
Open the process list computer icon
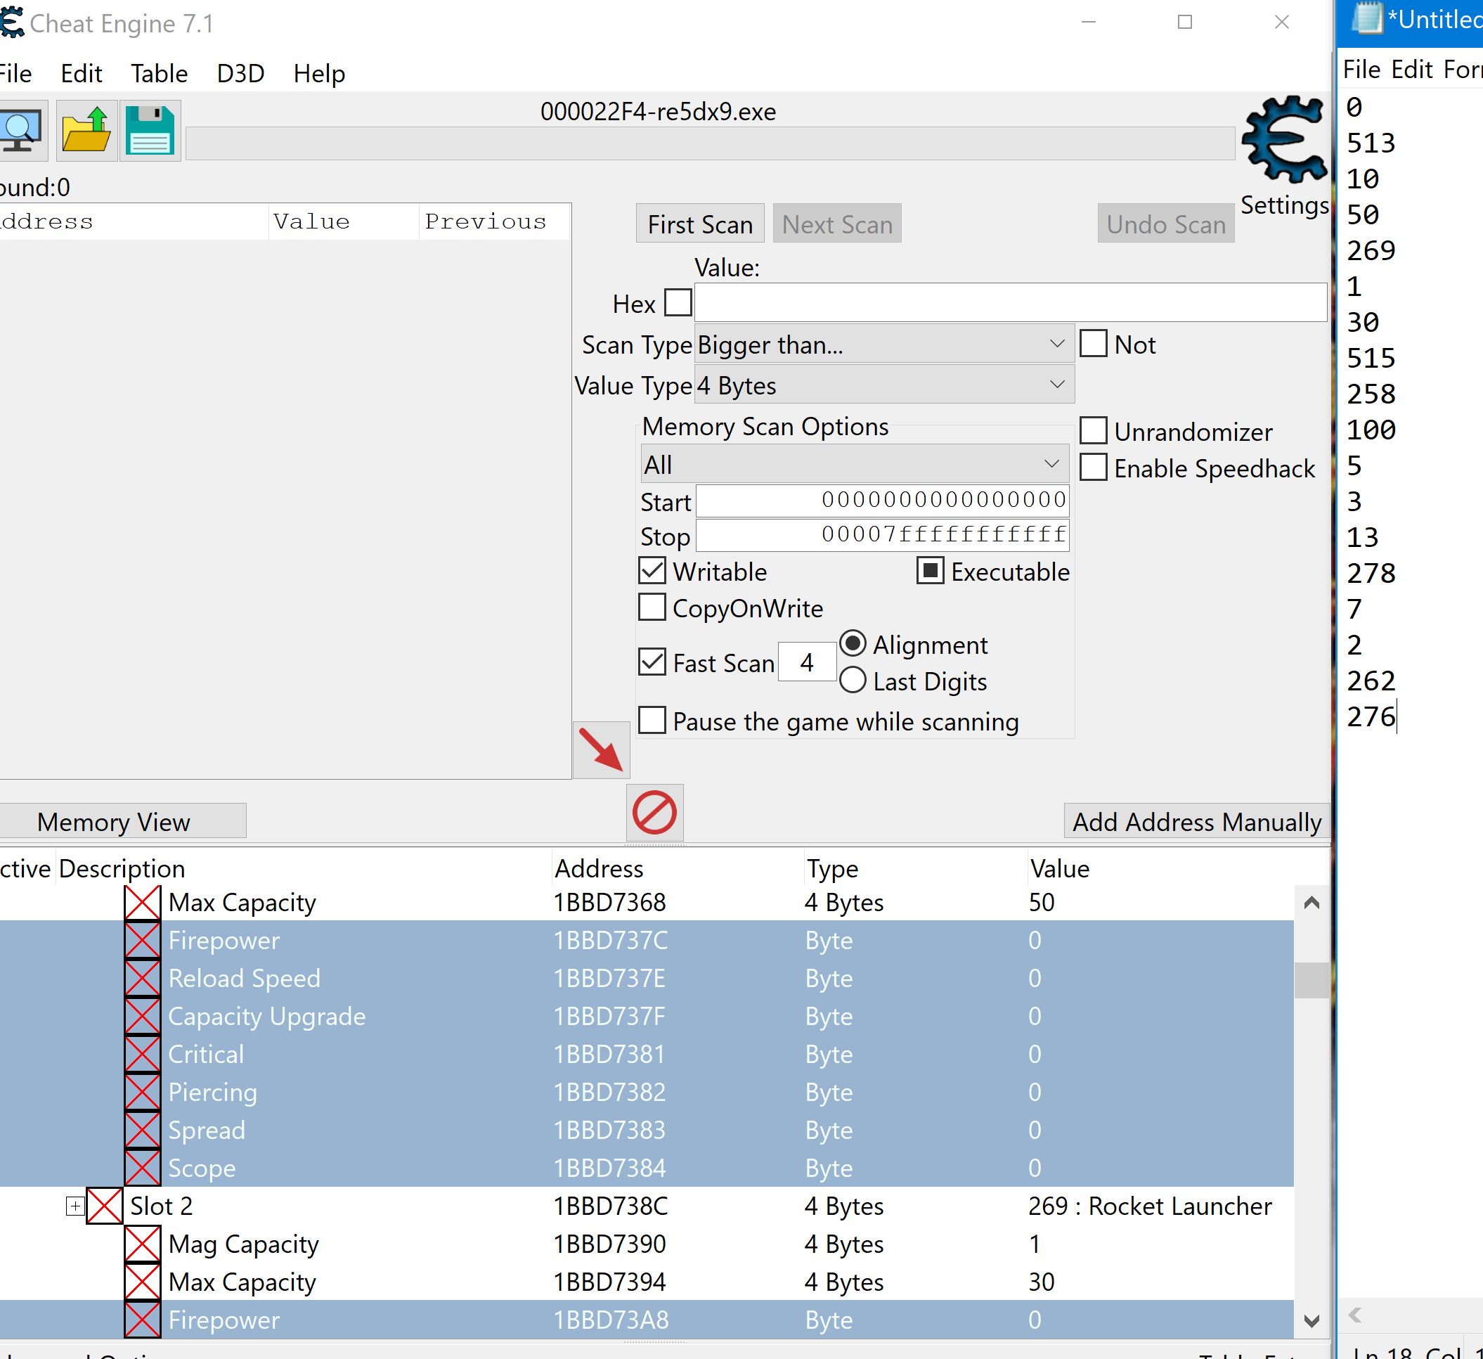coord(20,131)
